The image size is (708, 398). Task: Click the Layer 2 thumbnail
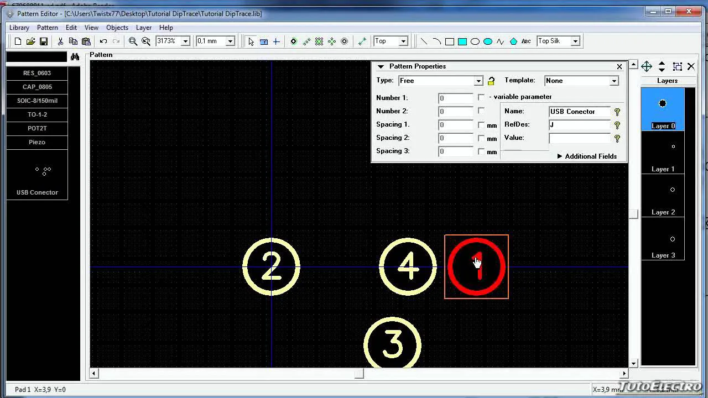click(663, 196)
